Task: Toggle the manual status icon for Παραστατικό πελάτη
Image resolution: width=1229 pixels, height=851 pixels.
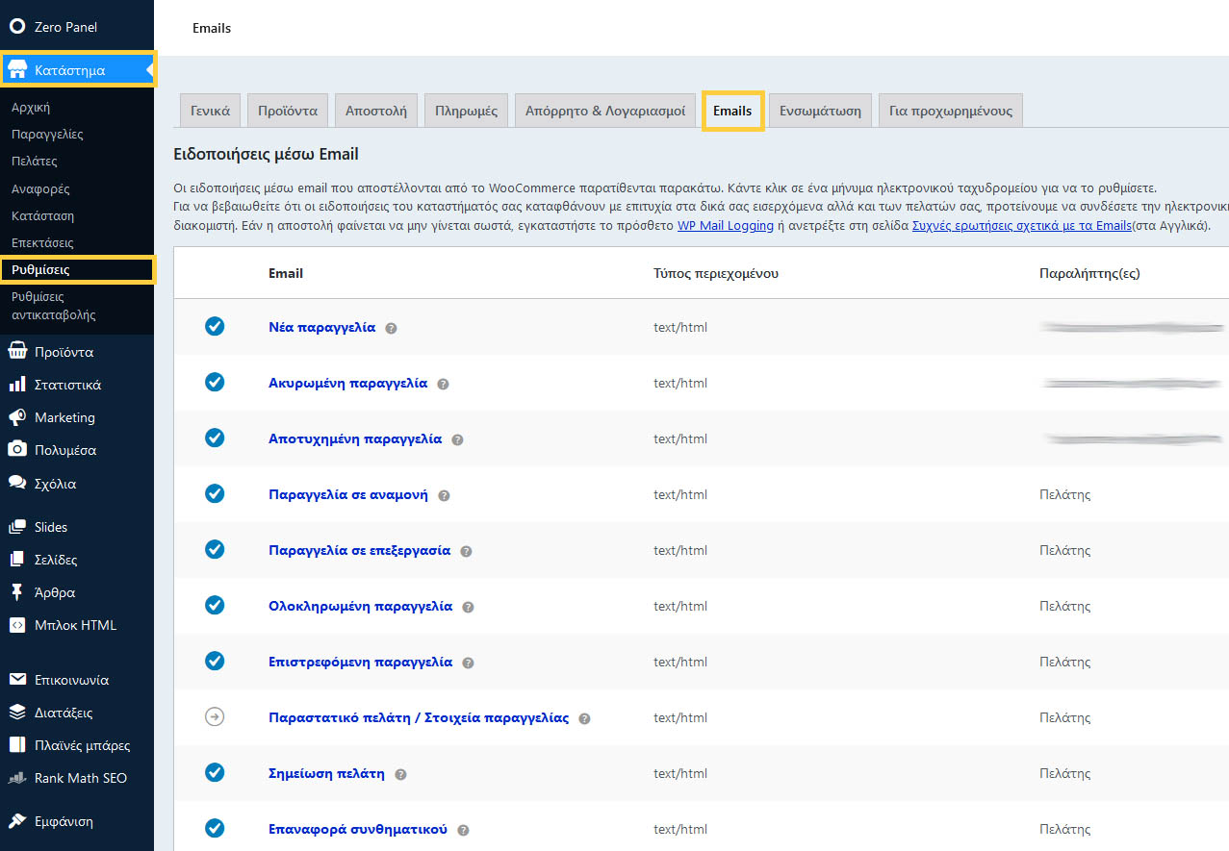Action: 215,717
